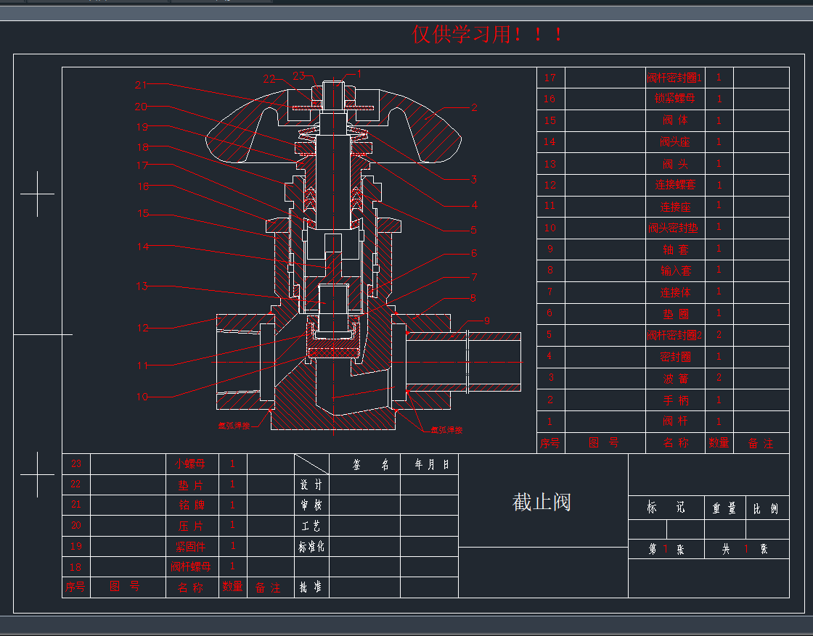Screen dimensions: 813x636
Task: Click the 锁紧螺母 name cell
Action: (675, 99)
